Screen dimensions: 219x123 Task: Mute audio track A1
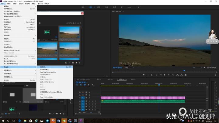coord(89,101)
